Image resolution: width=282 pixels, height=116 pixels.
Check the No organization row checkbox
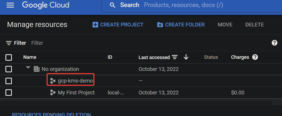point(9,69)
